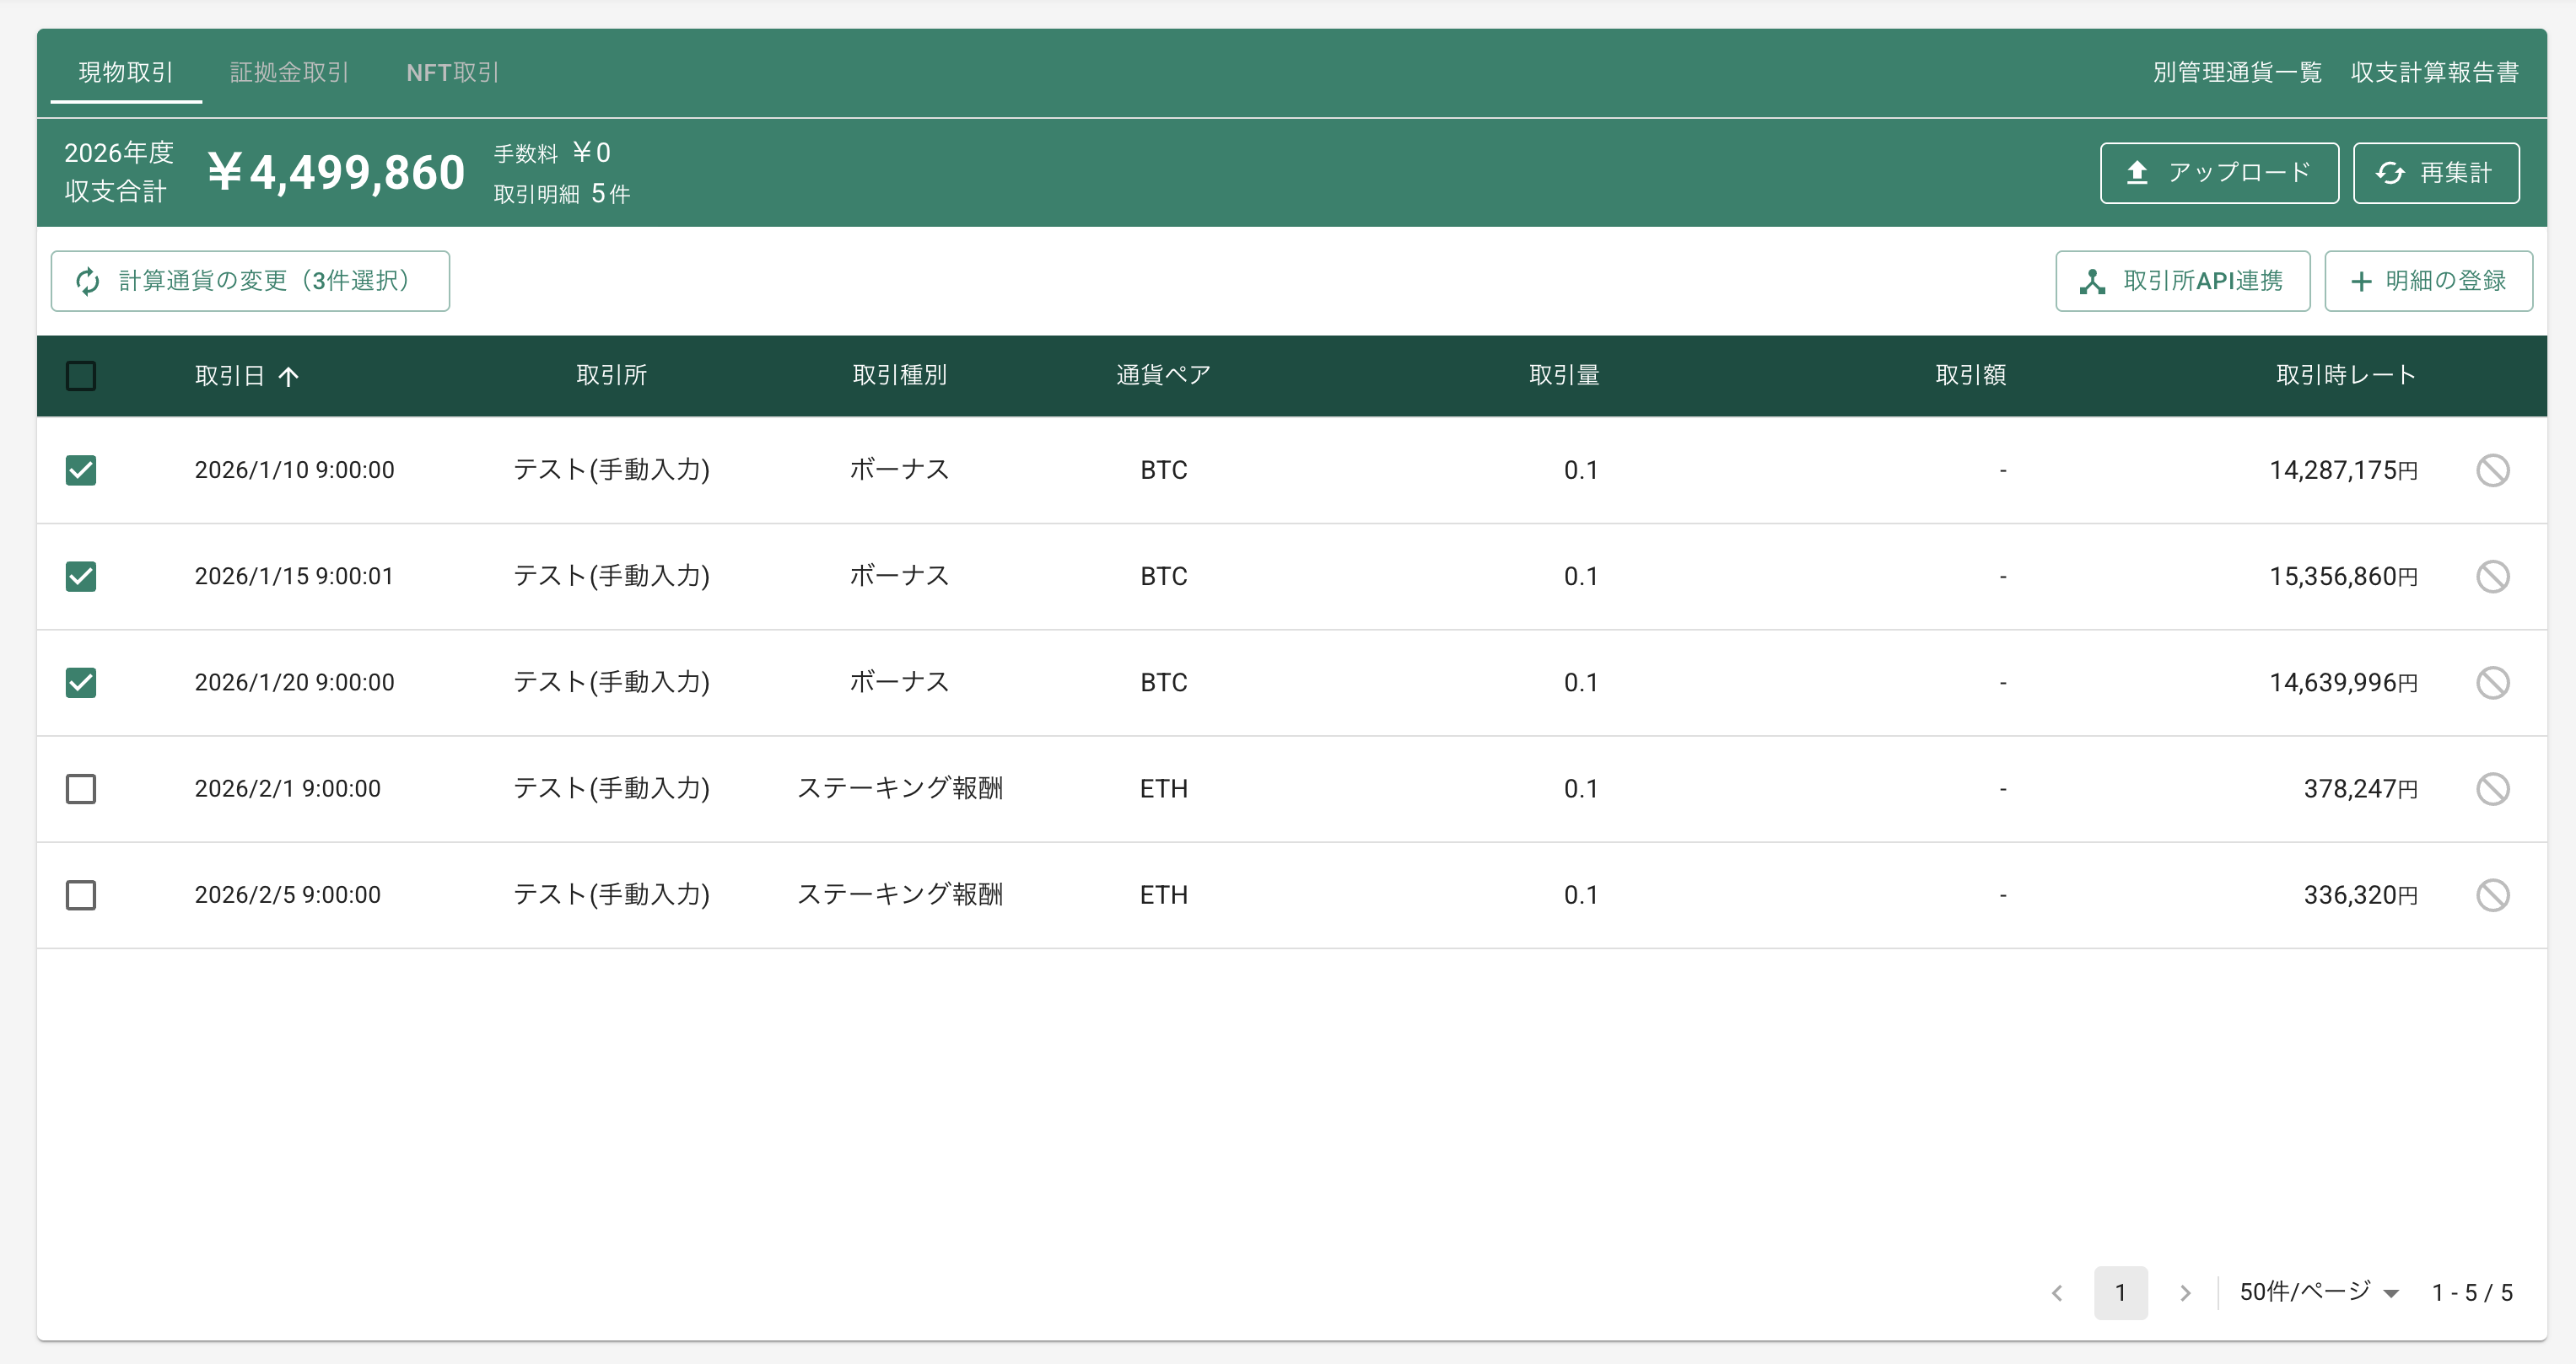The width and height of the screenshot is (2576, 1364).
Task: Click the disable icon for 2026/1/20 row
Action: pyautogui.click(x=2492, y=683)
